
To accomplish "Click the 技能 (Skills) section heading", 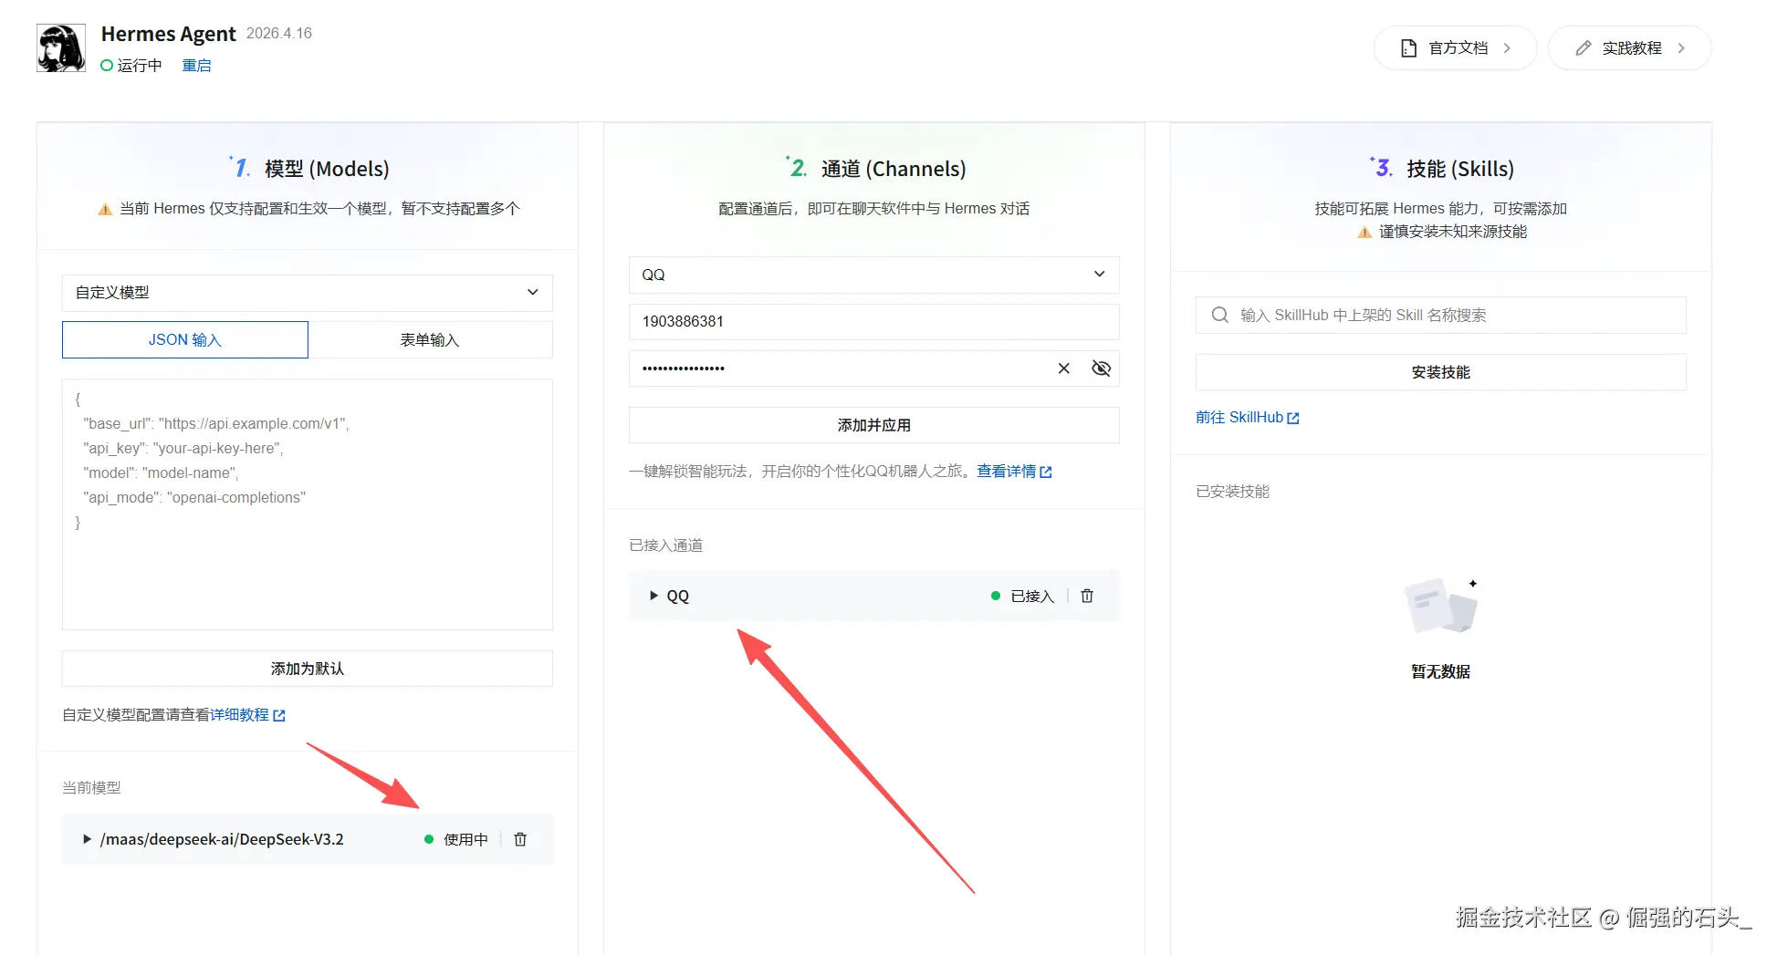I will 1460,169.
